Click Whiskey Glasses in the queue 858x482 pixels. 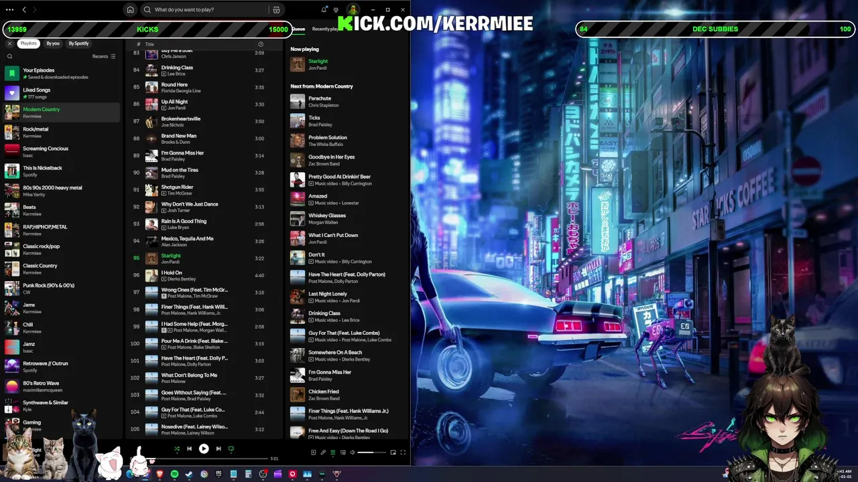(327, 216)
